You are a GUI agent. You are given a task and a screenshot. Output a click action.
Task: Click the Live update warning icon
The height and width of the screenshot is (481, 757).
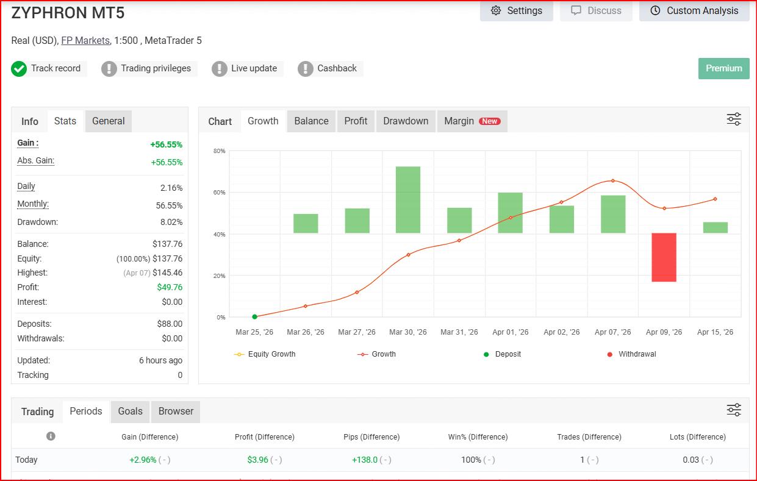pyautogui.click(x=219, y=68)
